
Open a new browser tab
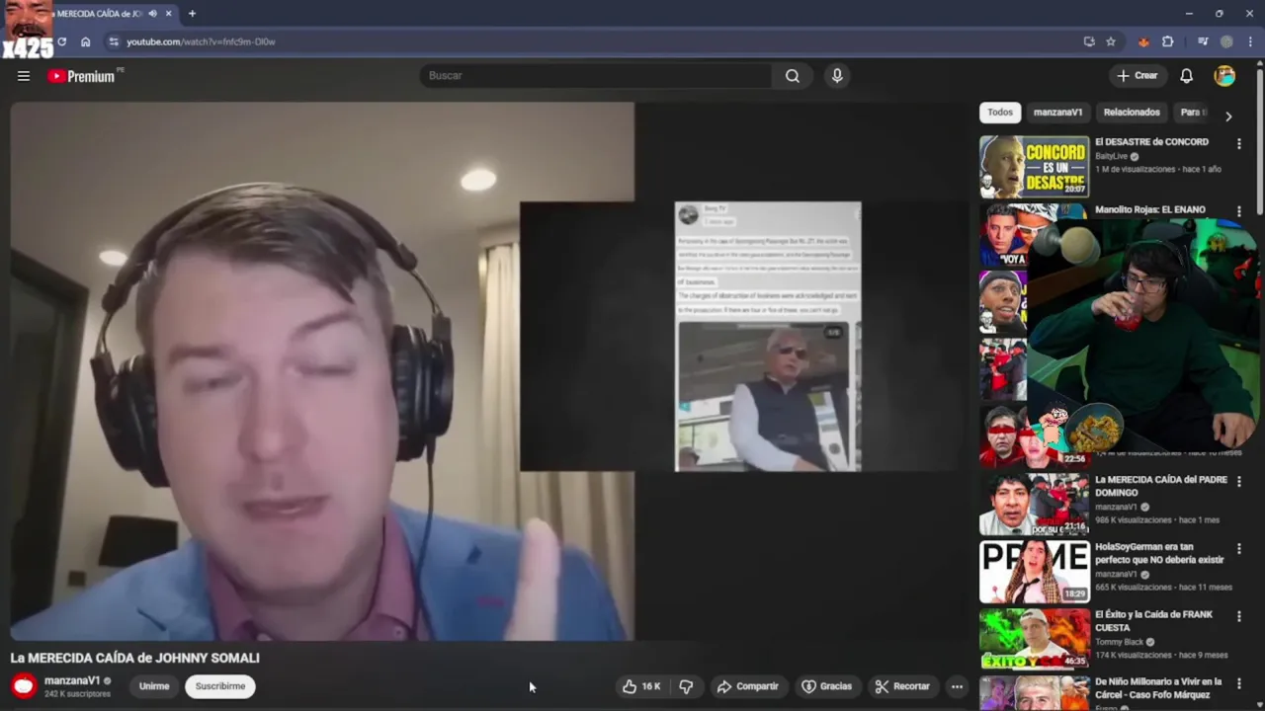point(192,14)
